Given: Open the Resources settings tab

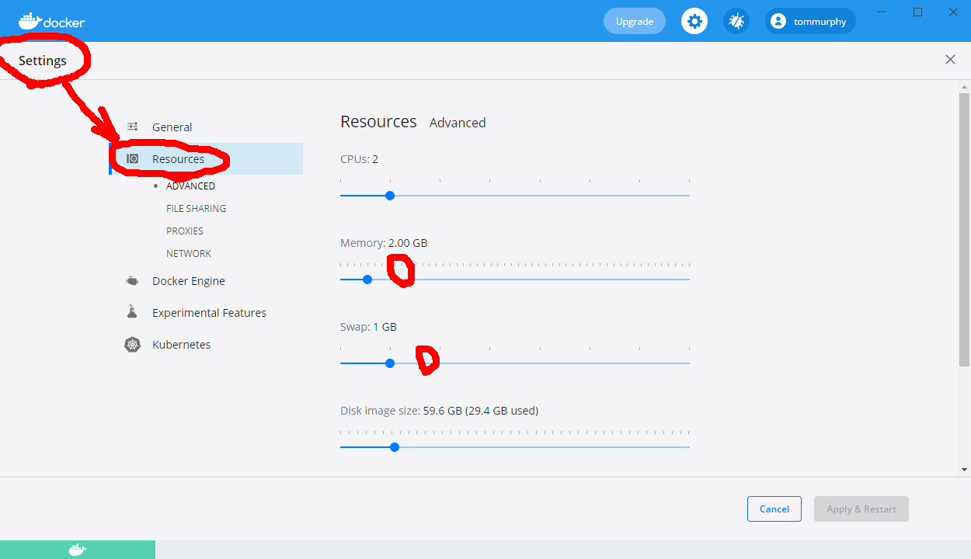Looking at the screenshot, I should pyautogui.click(x=178, y=159).
